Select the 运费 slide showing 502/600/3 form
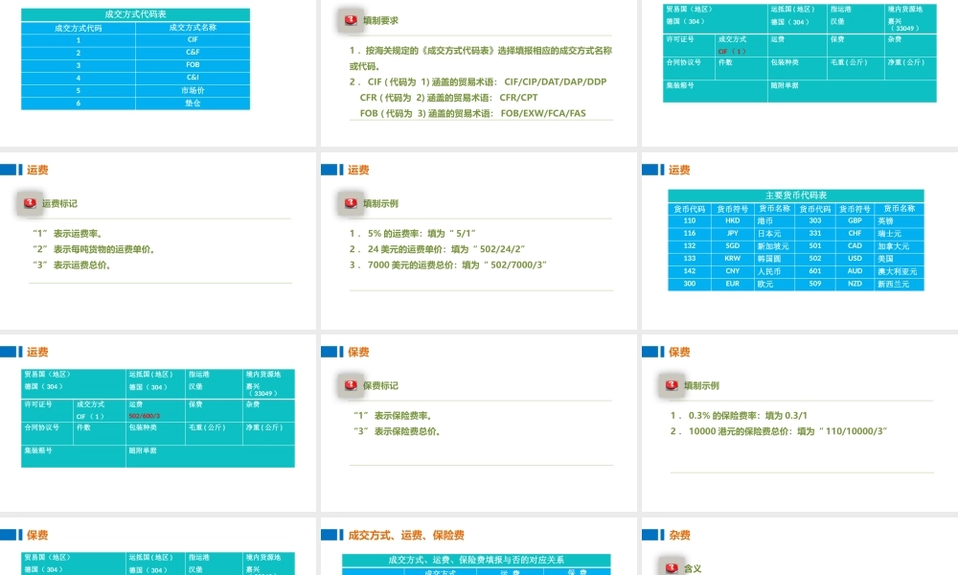The height and width of the screenshot is (575, 958). [x=158, y=423]
